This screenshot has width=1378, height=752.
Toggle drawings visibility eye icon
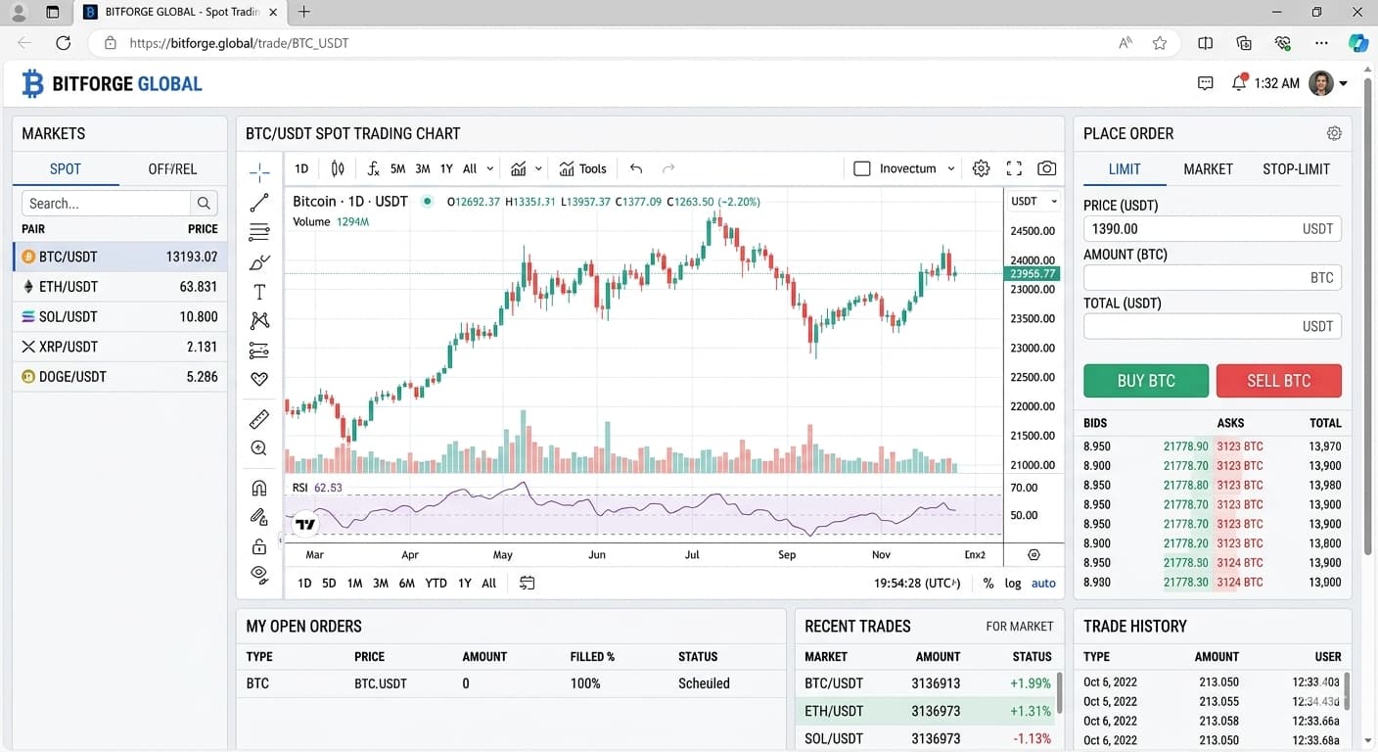click(x=259, y=575)
